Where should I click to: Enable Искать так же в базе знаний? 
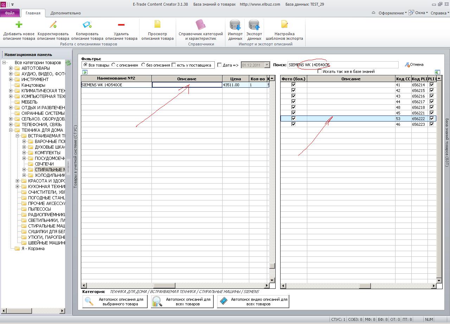pyautogui.click(x=320, y=71)
